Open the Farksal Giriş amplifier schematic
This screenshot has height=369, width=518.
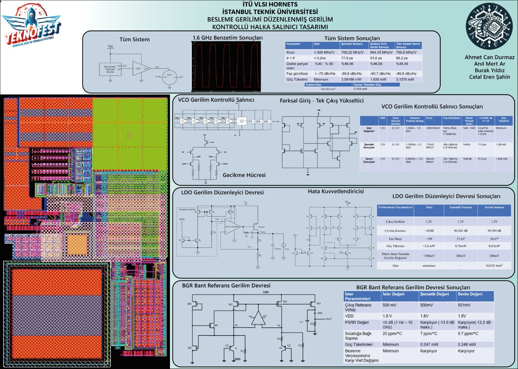tap(319, 142)
